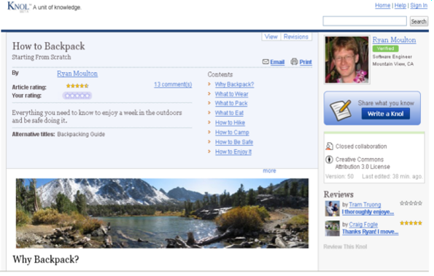
Task: Jump to What to Wear section
Action: [232, 94]
